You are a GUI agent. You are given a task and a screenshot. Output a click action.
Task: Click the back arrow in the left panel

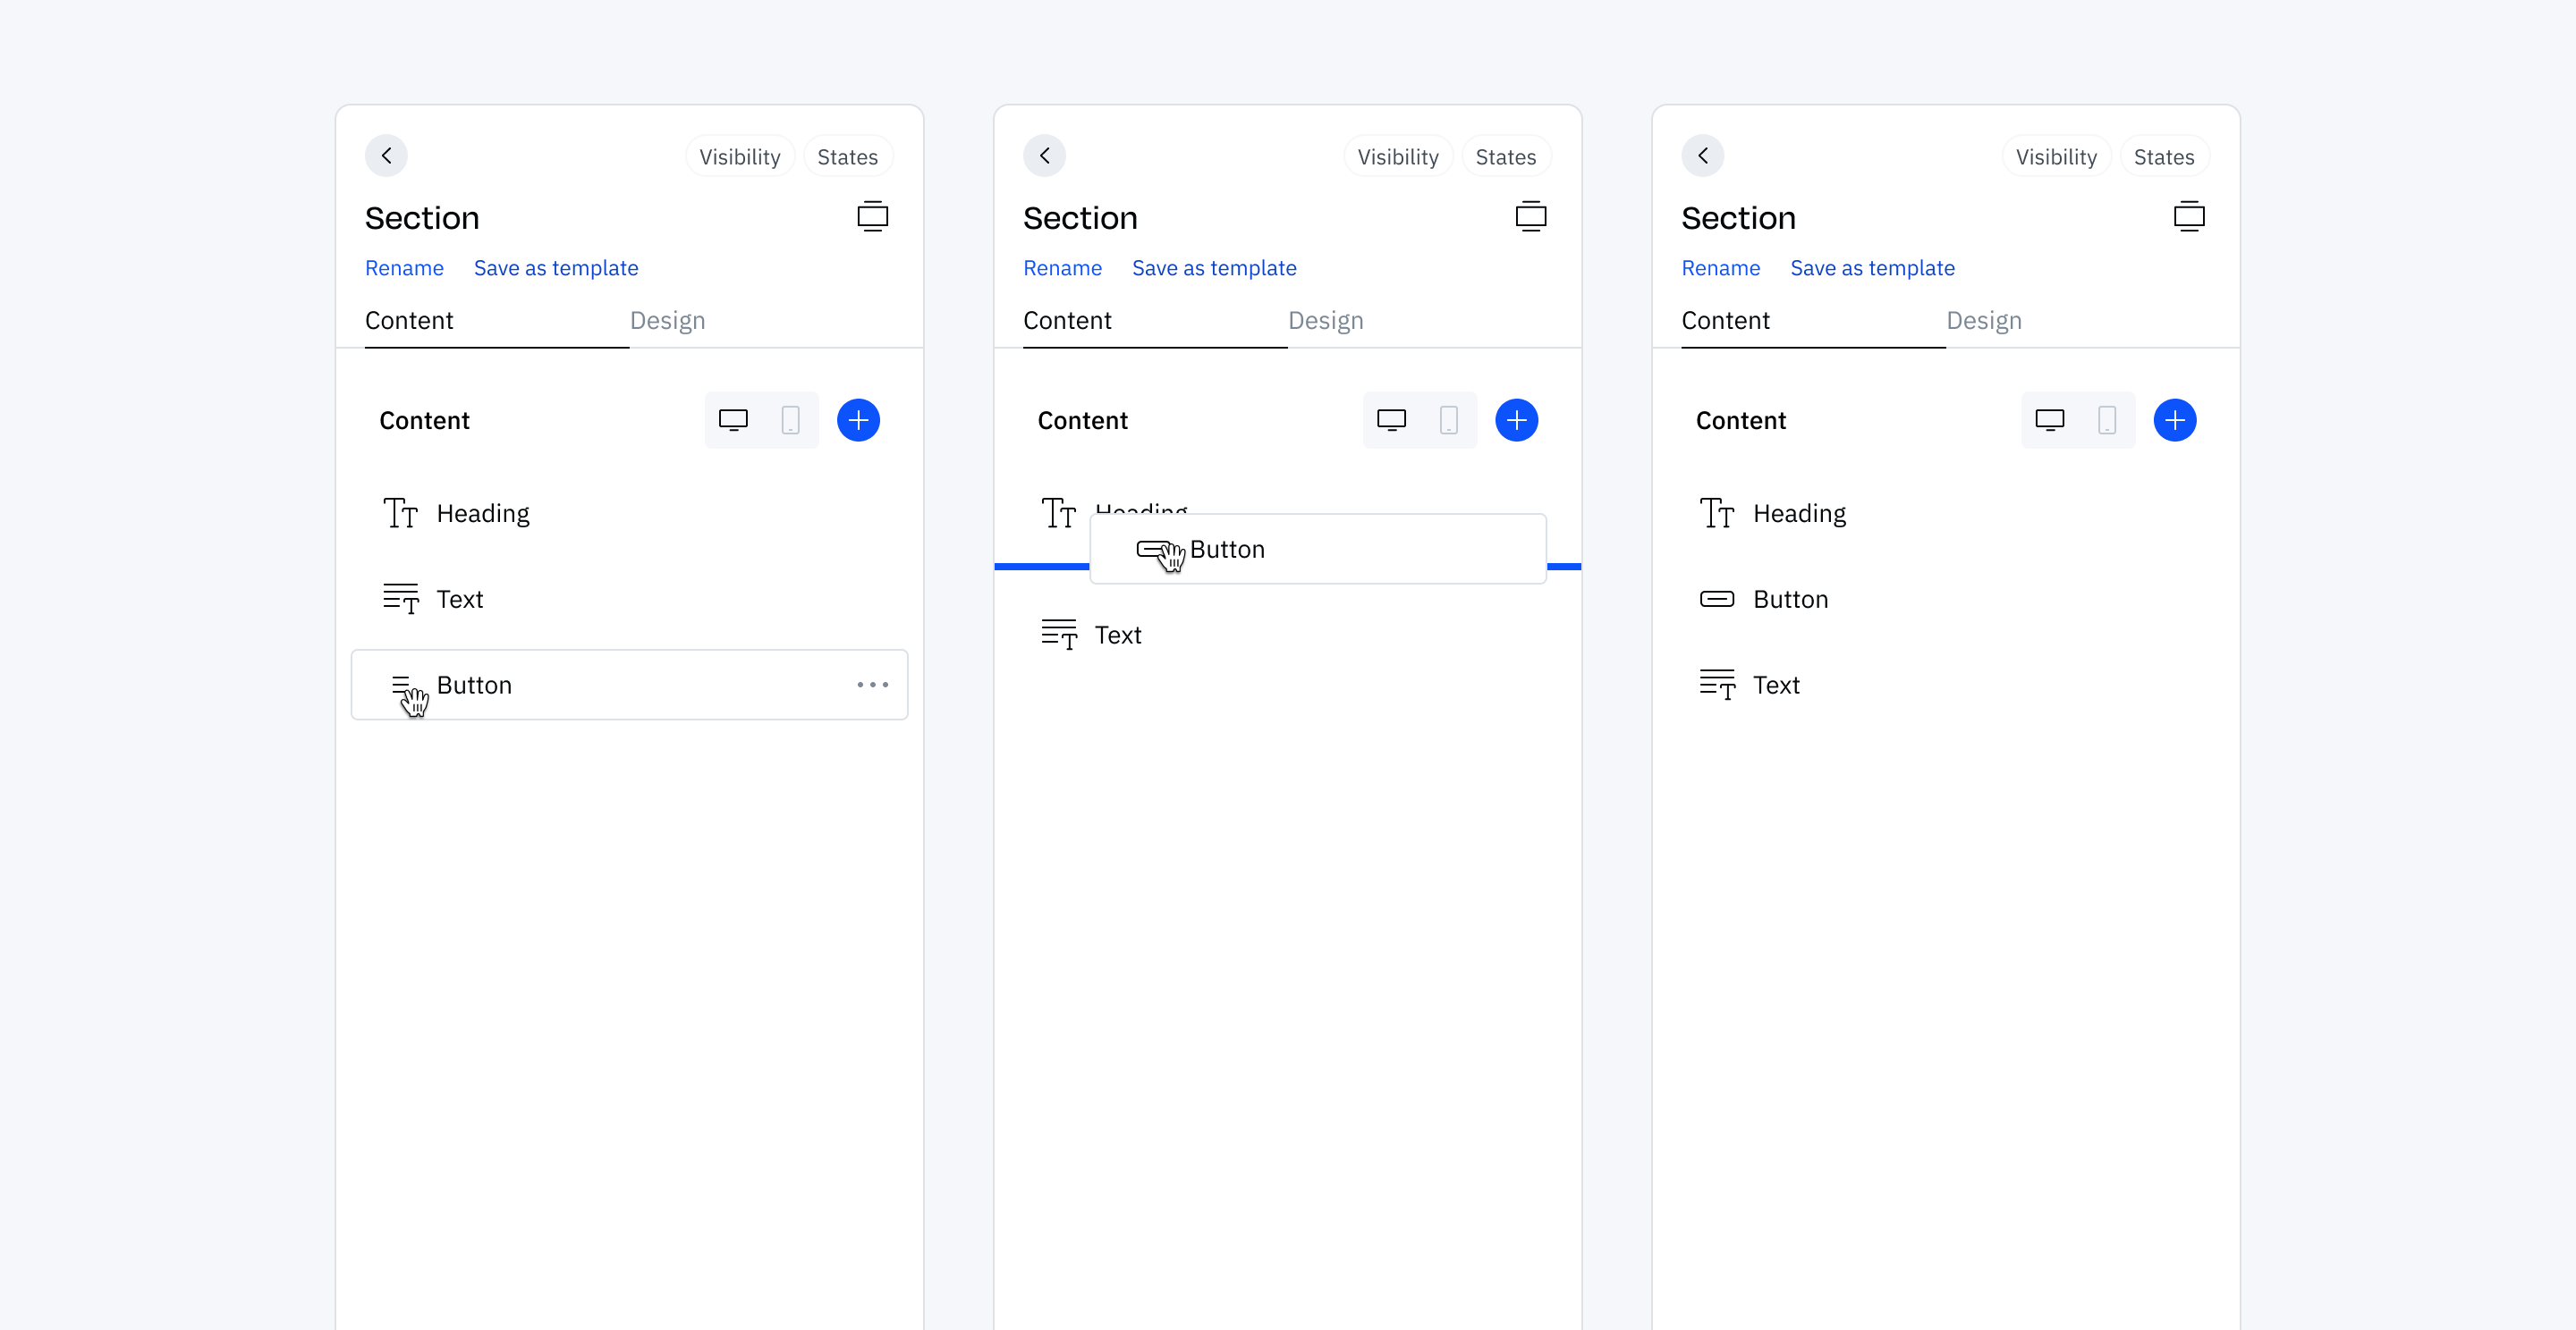pos(386,156)
